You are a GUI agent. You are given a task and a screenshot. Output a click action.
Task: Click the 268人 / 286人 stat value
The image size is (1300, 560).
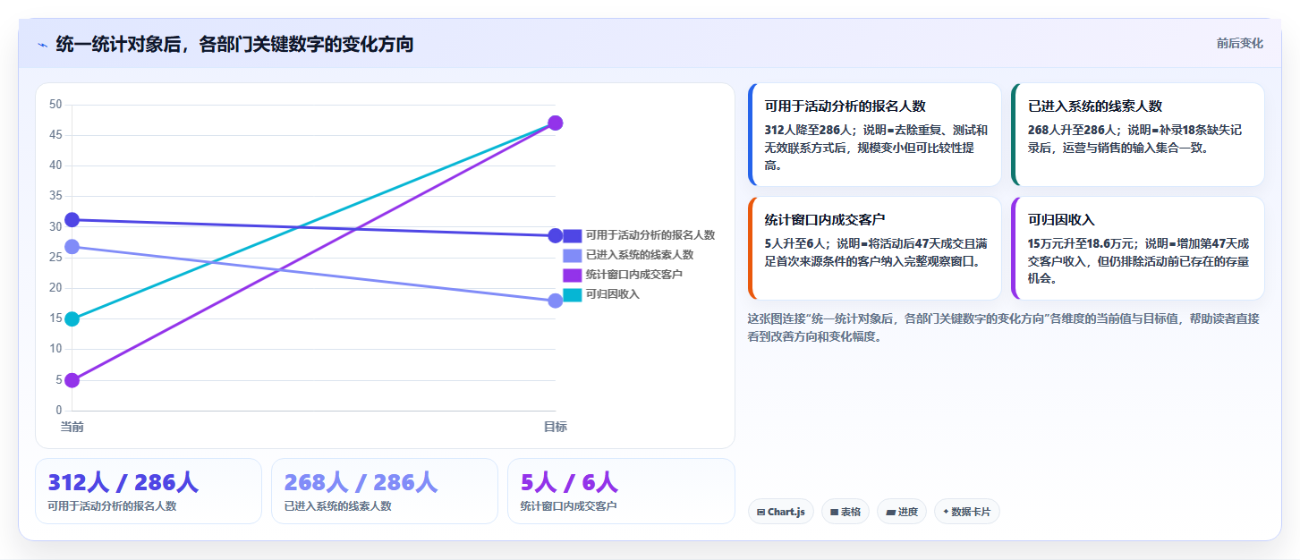(x=361, y=482)
